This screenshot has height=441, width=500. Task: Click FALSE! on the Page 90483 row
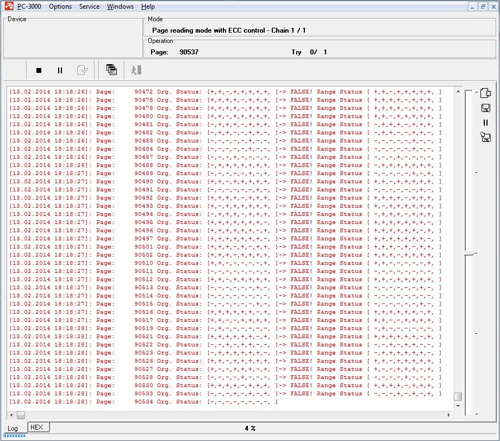[301, 141]
